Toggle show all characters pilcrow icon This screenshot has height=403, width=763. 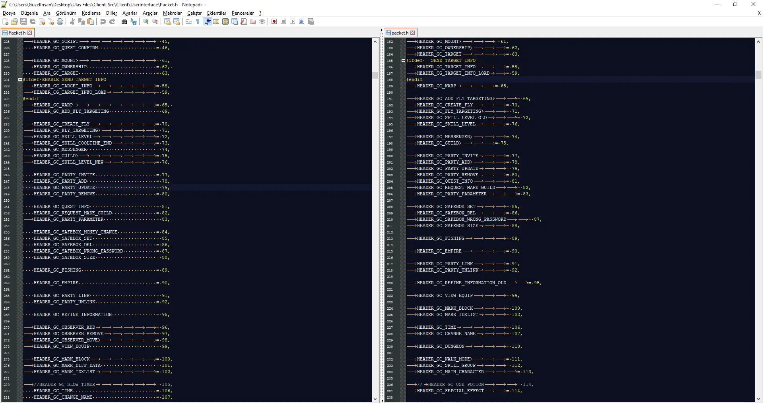click(198, 21)
